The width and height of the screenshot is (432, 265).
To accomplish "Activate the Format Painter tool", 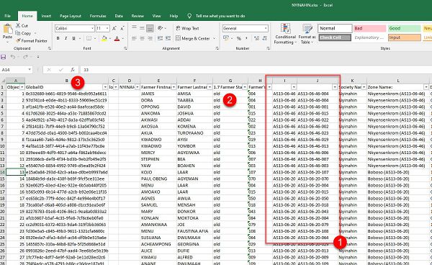I will coord(32,41).
